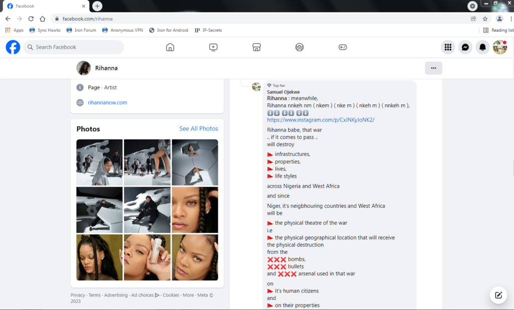Viewport: 514px width, 310px height.
Task: Click the bold Rihanna mention in comment
Action: coord(277,98)
